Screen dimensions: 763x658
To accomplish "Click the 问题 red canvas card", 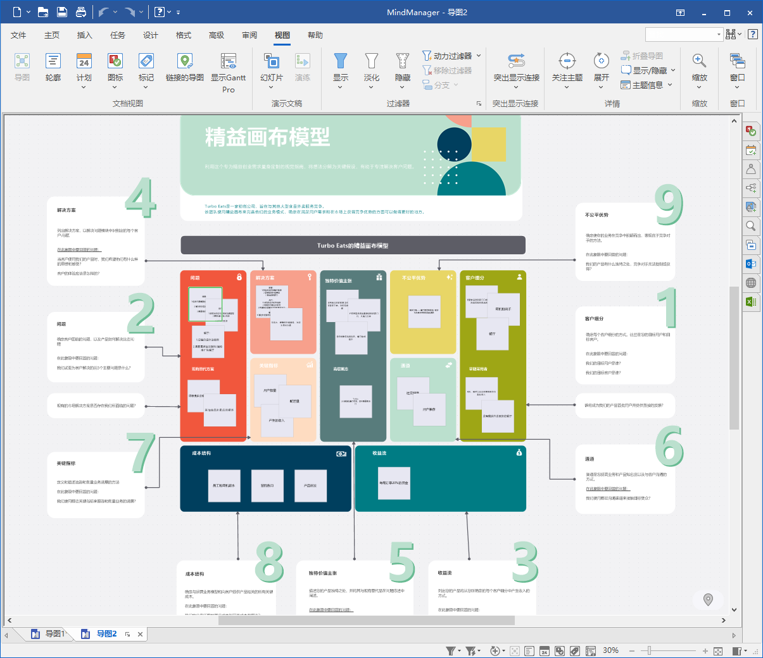I will tap(213, 356).
